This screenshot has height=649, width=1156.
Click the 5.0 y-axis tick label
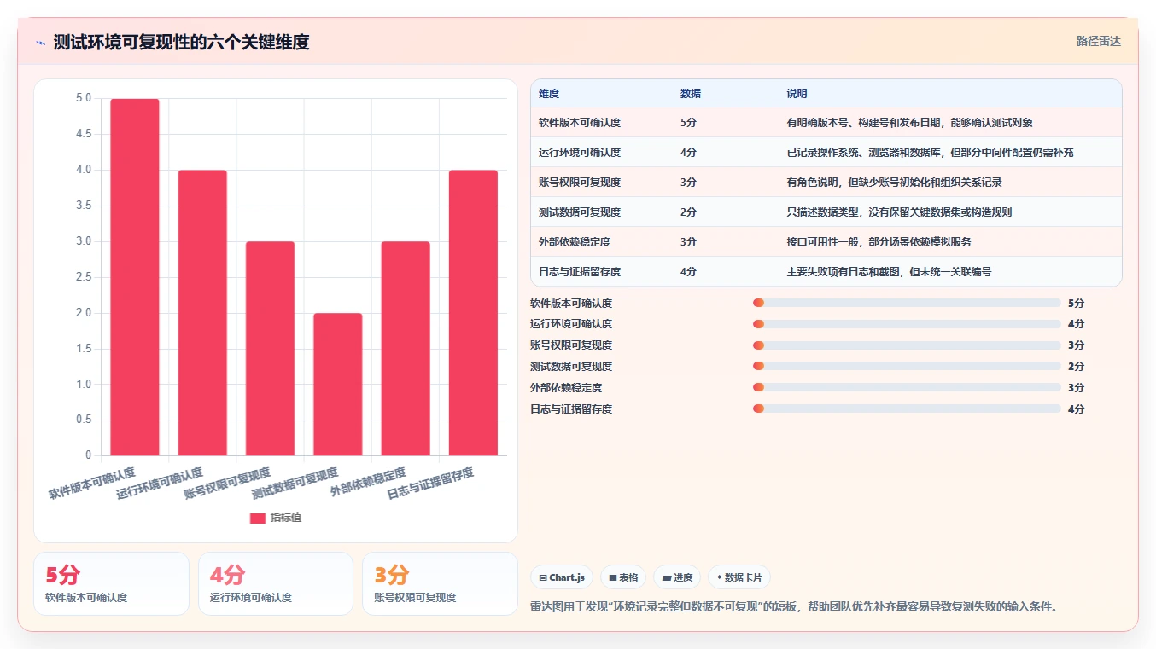[83, 98]
